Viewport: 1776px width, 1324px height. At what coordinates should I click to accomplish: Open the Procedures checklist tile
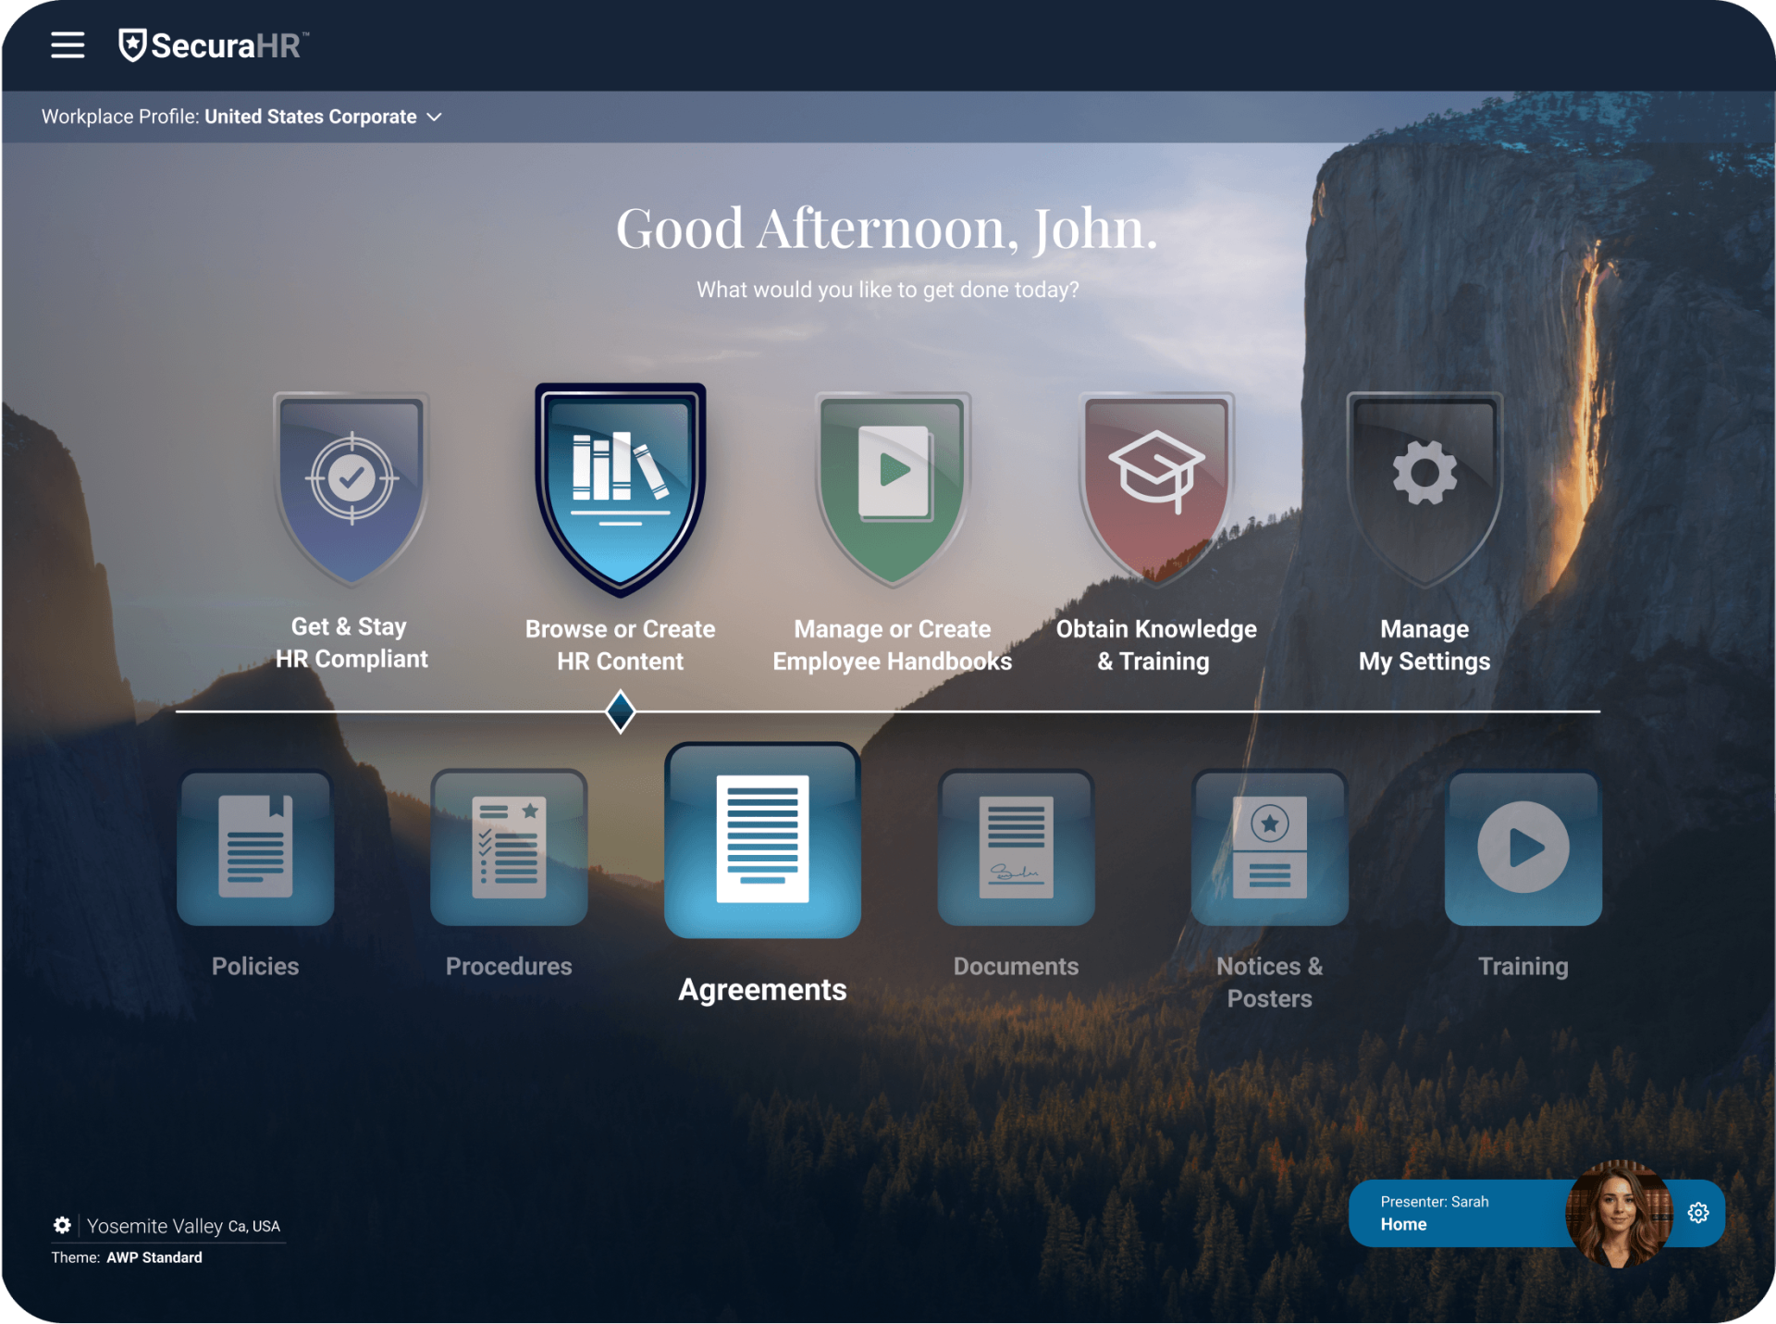pyautogui.click(x=509, y=847)
